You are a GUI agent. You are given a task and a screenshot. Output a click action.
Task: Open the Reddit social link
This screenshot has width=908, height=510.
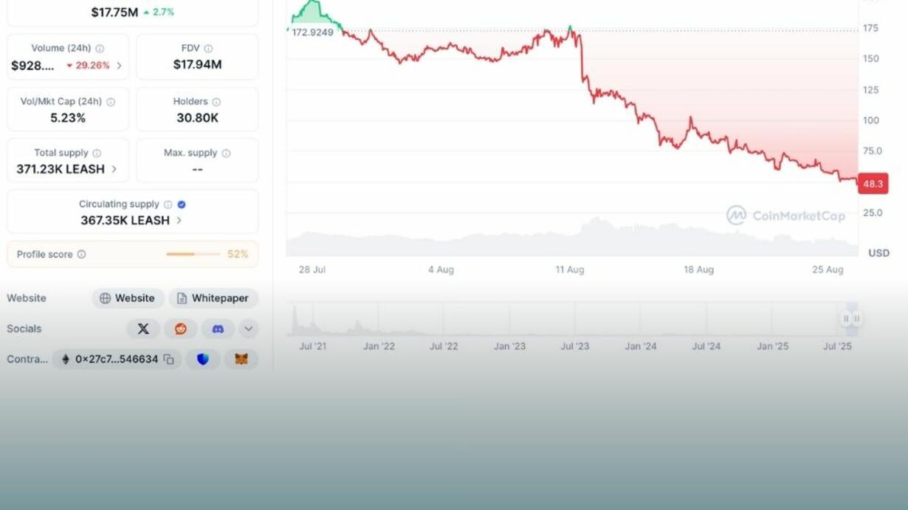[x=181, y=329]
